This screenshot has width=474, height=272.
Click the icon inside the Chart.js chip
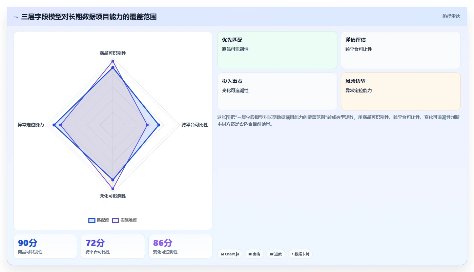pos(222,254)
